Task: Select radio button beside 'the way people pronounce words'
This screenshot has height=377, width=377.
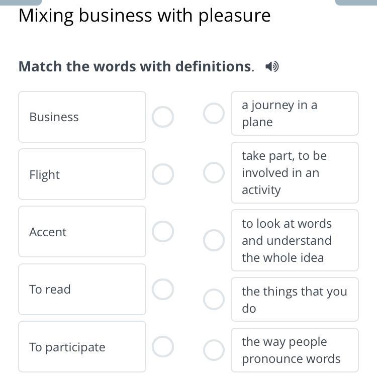Action: tap(214, 350)
